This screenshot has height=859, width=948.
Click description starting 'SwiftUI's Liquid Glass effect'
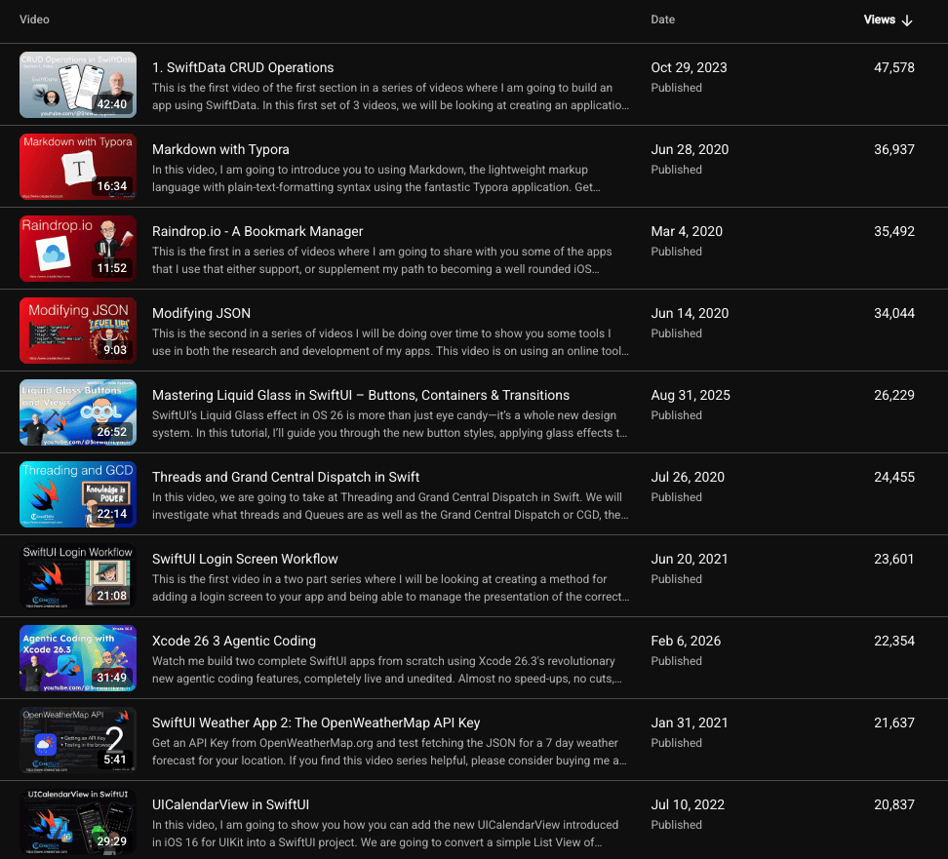pos(389,424)
